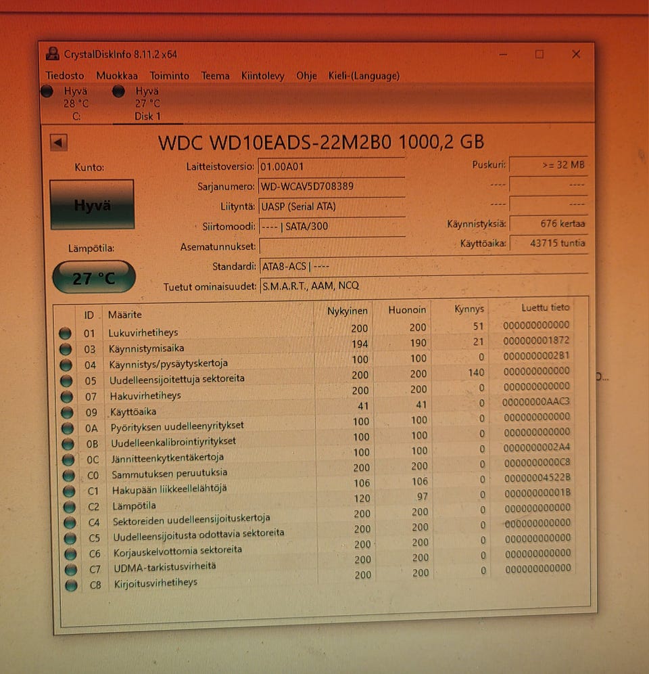Click status circle of Käynnistymisaika row

tap(66, 349)
